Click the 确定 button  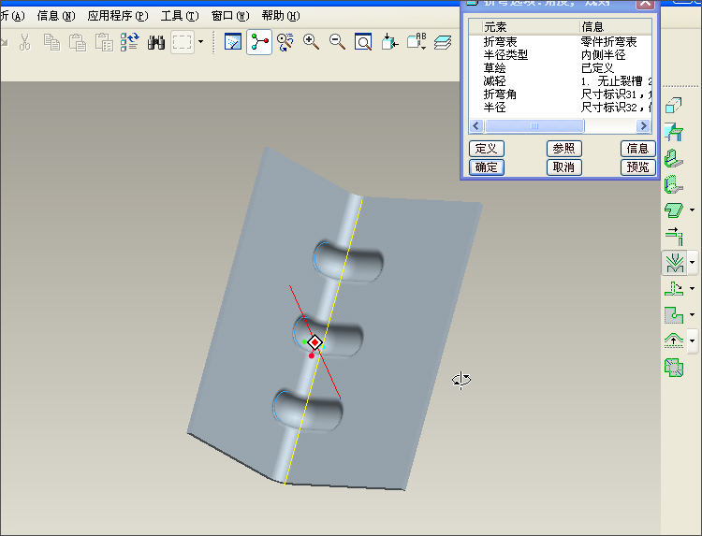coord(486,167)
